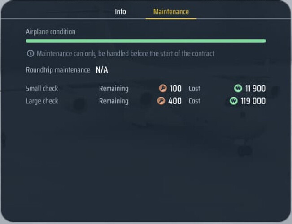Click the Small check Remaining label
The width and height of the screenshot is (292, 224).
pos(113,89)
